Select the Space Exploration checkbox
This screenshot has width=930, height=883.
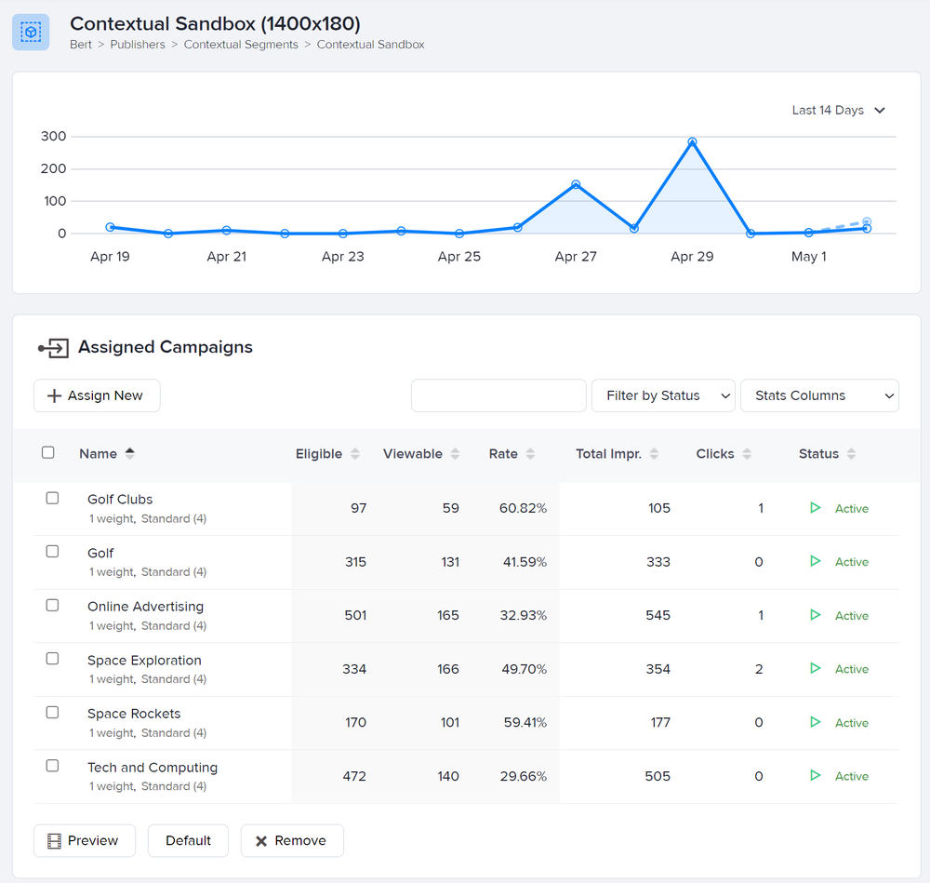point(52,659)
